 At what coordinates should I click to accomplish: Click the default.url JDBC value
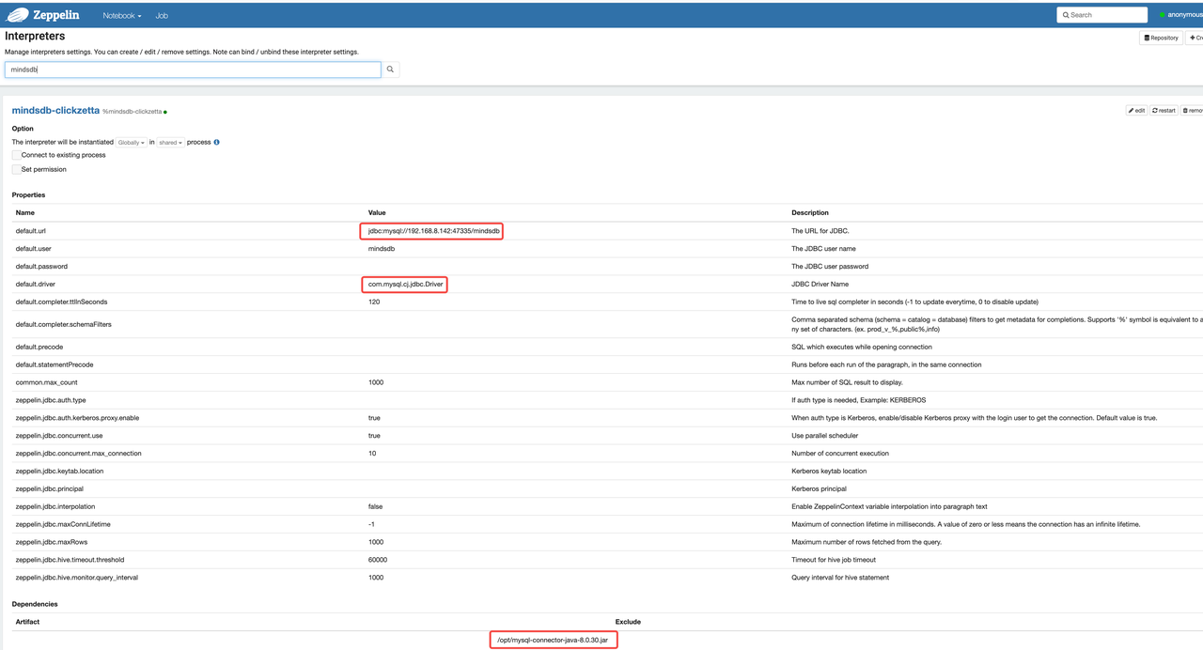click(433, 231)
